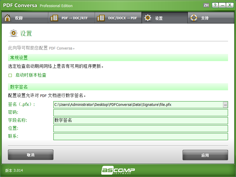Switch to DOC/DOCX → PDF tab

coord(118,18)
